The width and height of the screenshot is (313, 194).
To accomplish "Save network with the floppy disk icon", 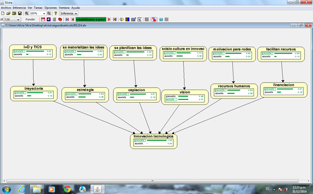I will [x=20, y=13].
